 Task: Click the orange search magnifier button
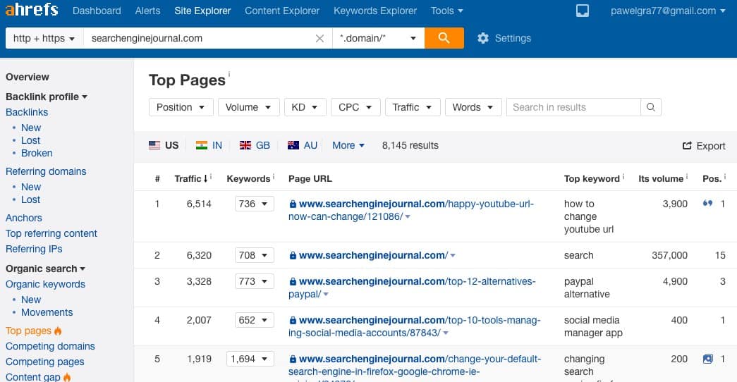pos(444,37)
